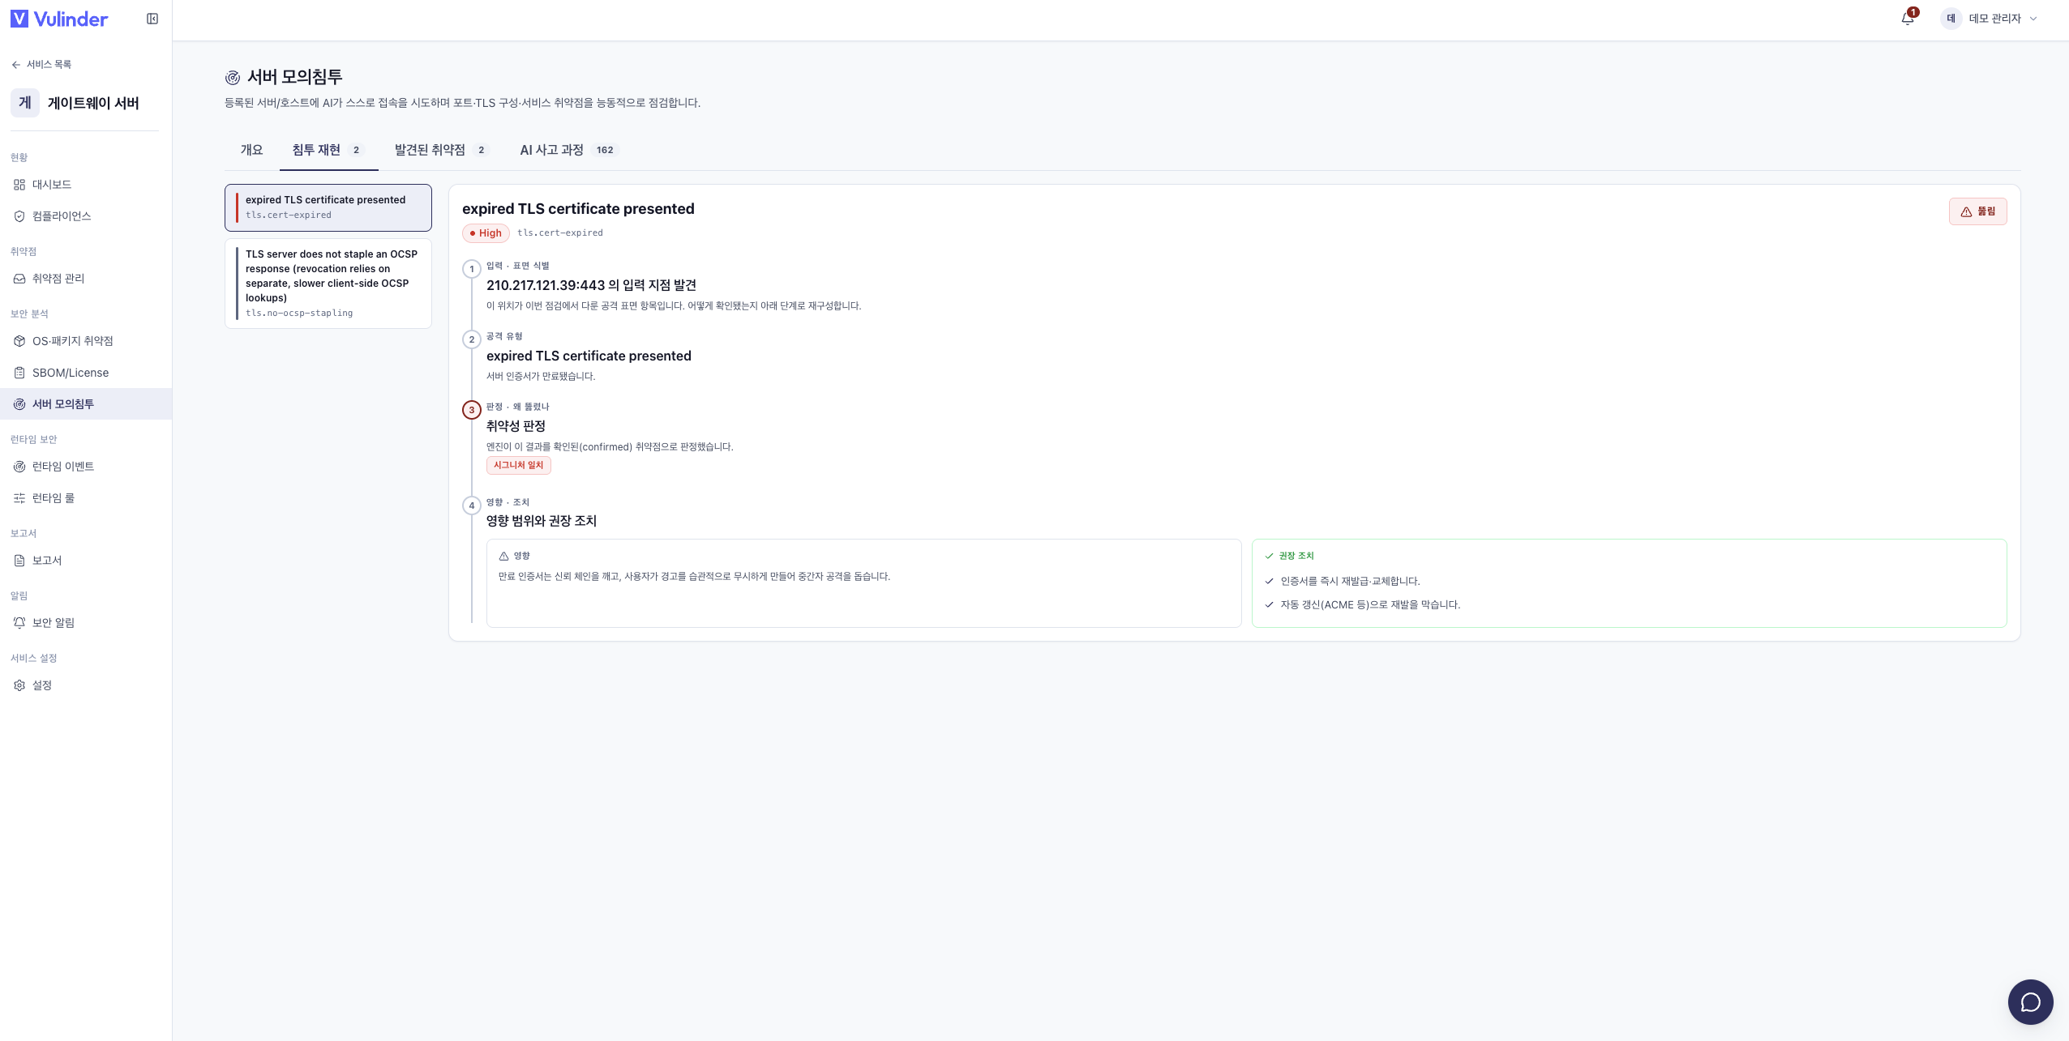This screenshot has width=2069, height=1041.
Task: Click the Vulinder logo
Action: click(x=59, y=19)
